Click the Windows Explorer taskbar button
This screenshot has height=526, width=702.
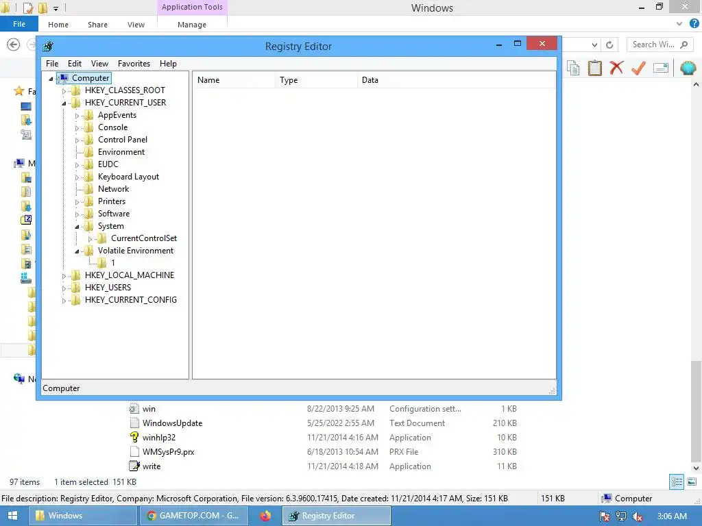tap(83, 516)
